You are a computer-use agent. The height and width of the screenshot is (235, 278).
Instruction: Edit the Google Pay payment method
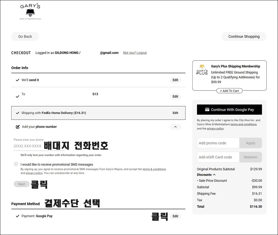pos(175,216)
